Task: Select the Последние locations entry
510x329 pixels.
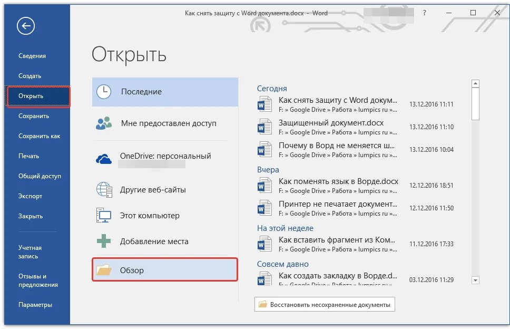Action: [165, 92]
